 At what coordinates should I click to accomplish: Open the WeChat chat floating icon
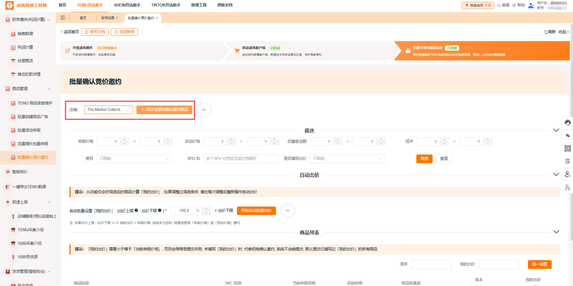[568, 135]
